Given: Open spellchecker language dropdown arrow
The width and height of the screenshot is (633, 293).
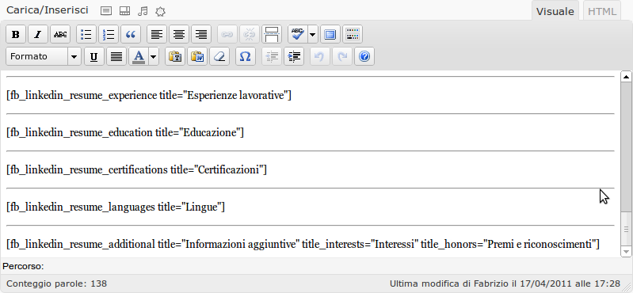Looking at the screenshot, I should pyautogui.click(x=313, y=35).
